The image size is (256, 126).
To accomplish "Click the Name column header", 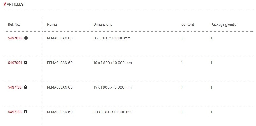I will (52, 25).
